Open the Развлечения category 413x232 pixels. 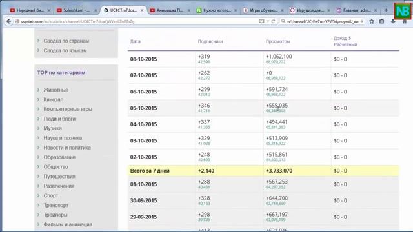point(59,186)
